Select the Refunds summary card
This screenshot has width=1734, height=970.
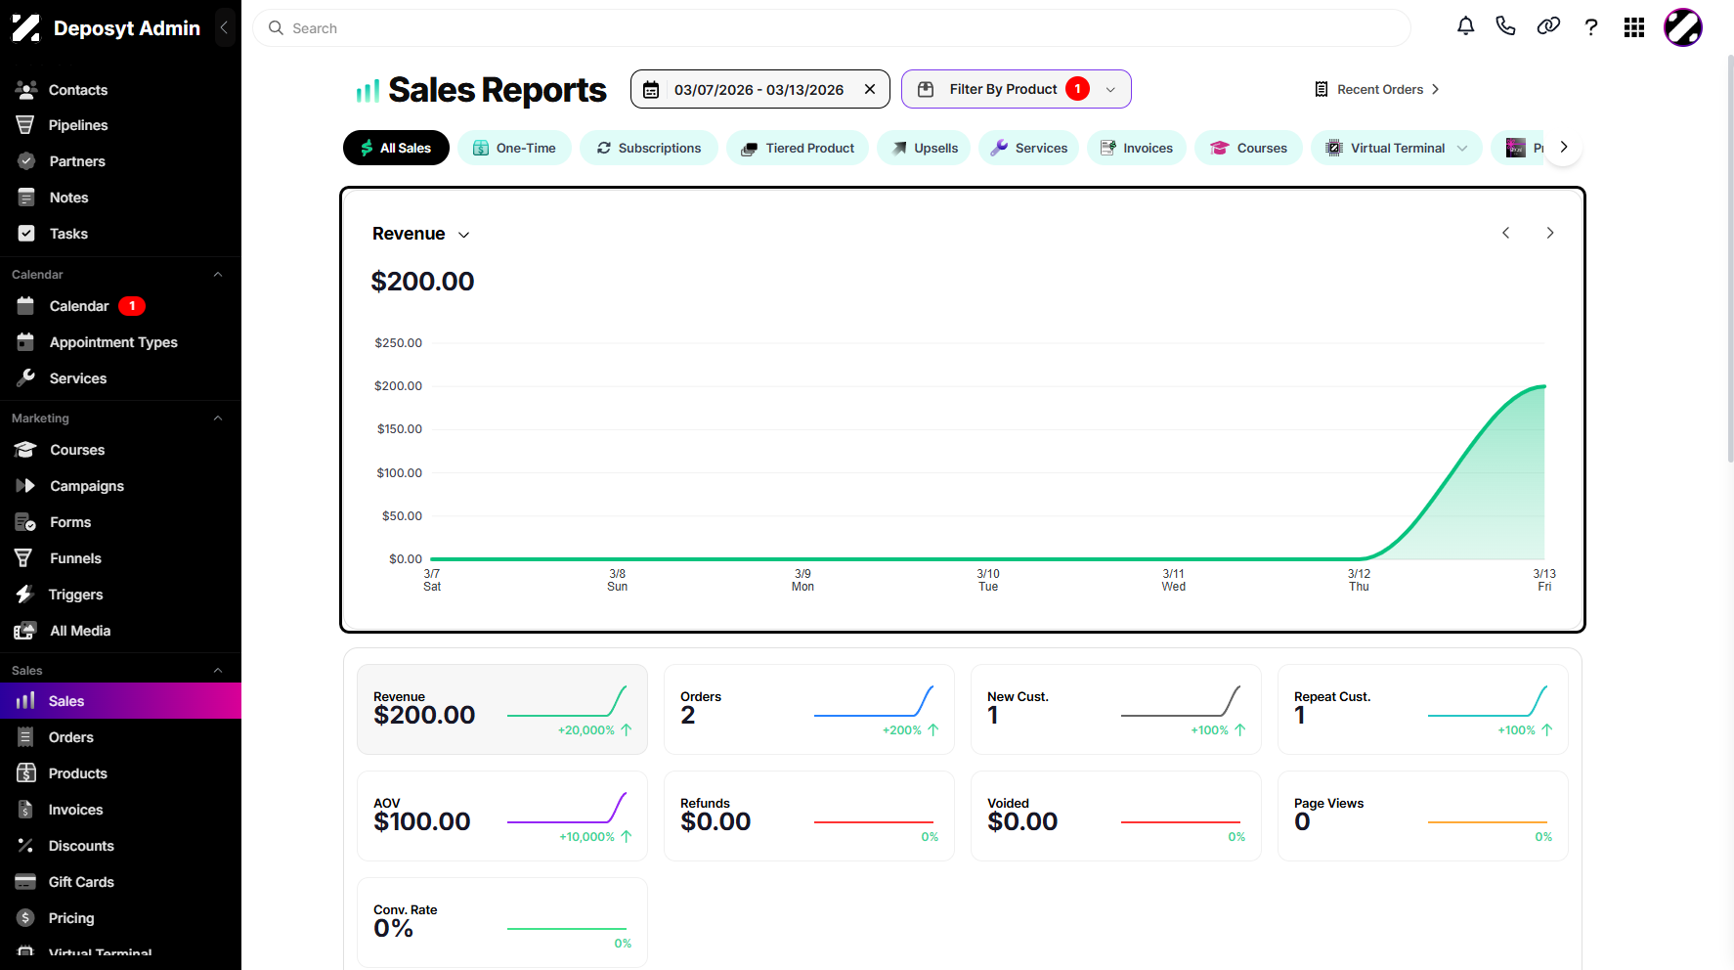(x=809, y=816)
